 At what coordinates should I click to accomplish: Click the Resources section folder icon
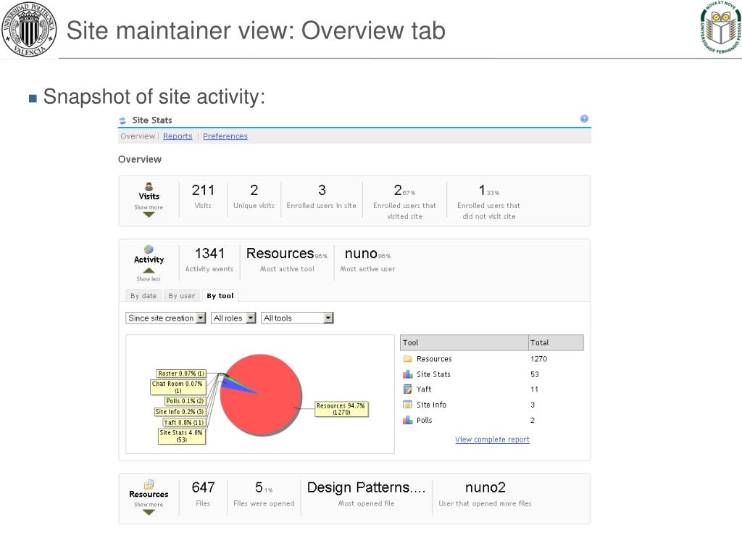coord(149,484)
